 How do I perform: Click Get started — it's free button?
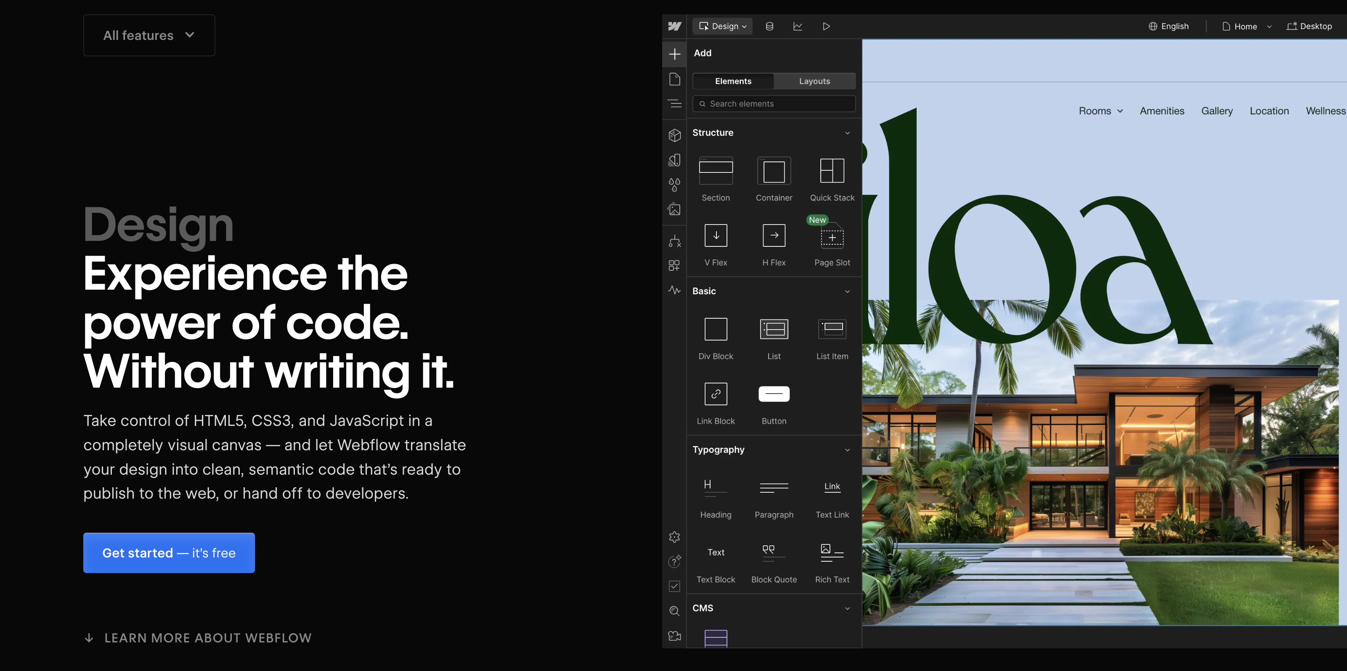[169, 553]
